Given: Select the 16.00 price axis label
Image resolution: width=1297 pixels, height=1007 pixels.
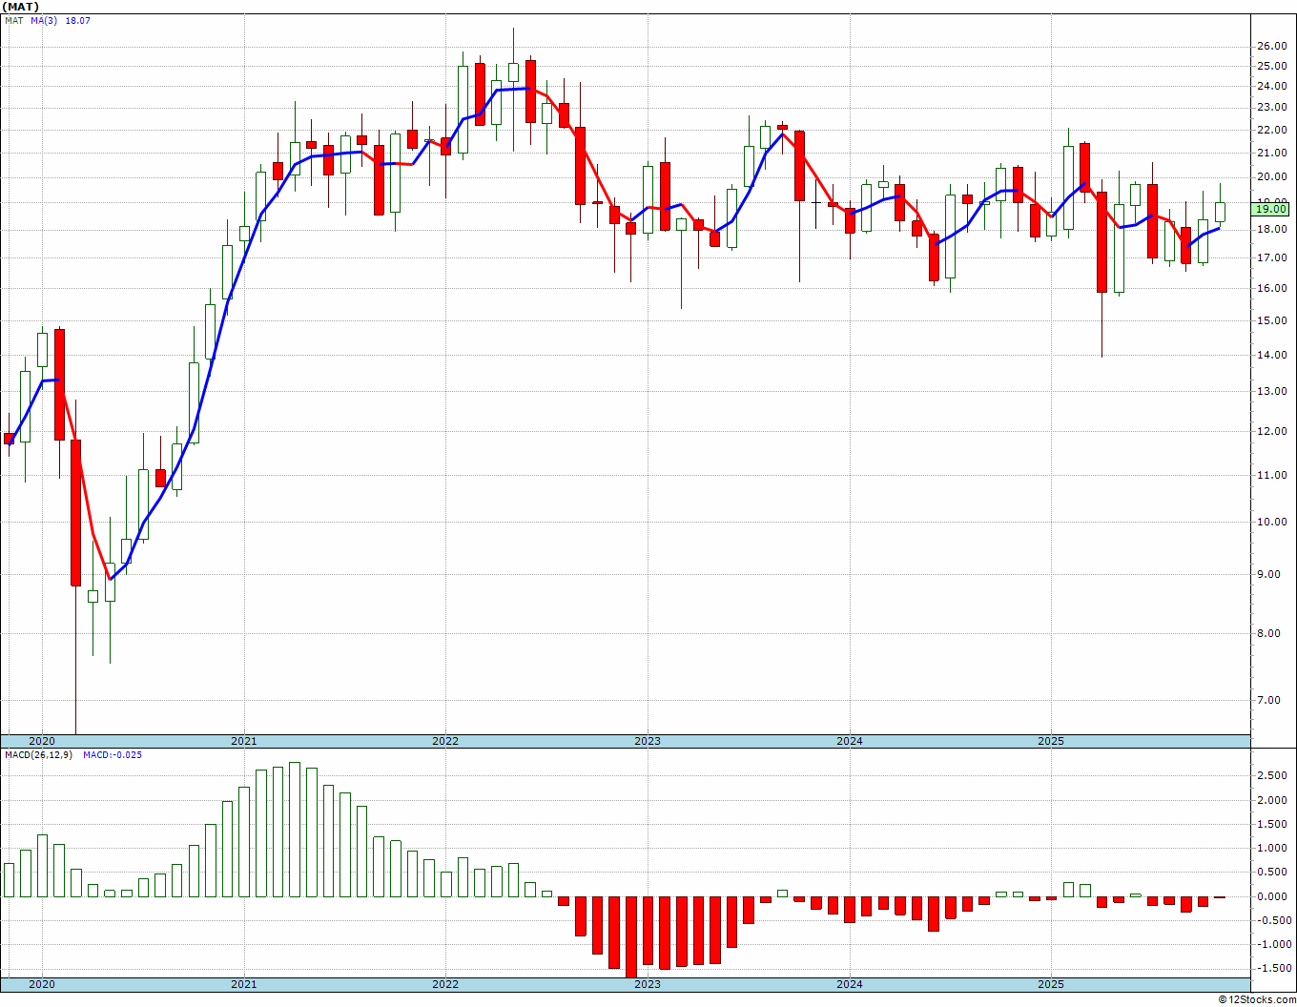Looking at the screenshot, I should pos(1271,288).
